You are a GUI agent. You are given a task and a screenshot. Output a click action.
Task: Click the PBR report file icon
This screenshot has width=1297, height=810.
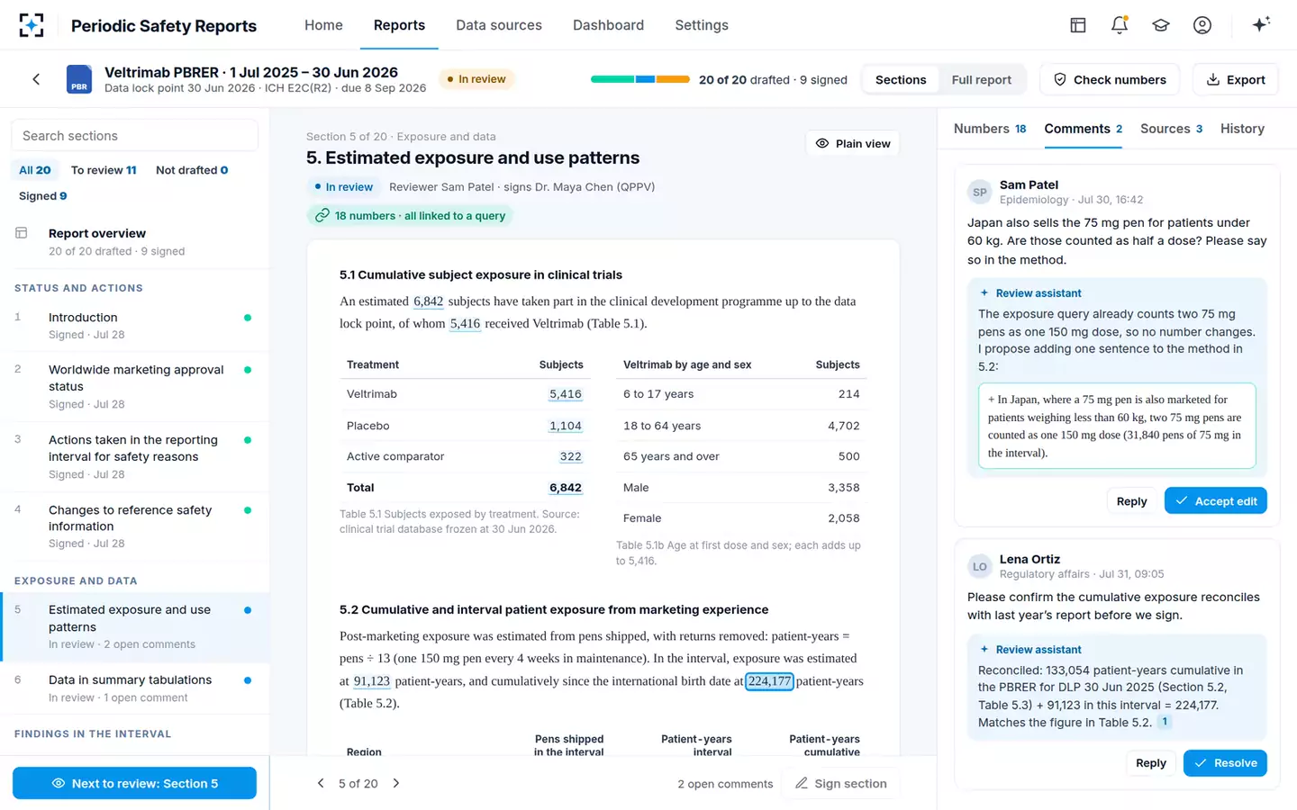pos(79,79)
